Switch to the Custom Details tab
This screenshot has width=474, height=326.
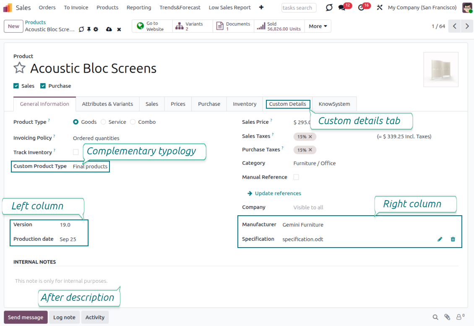(287, 104)
